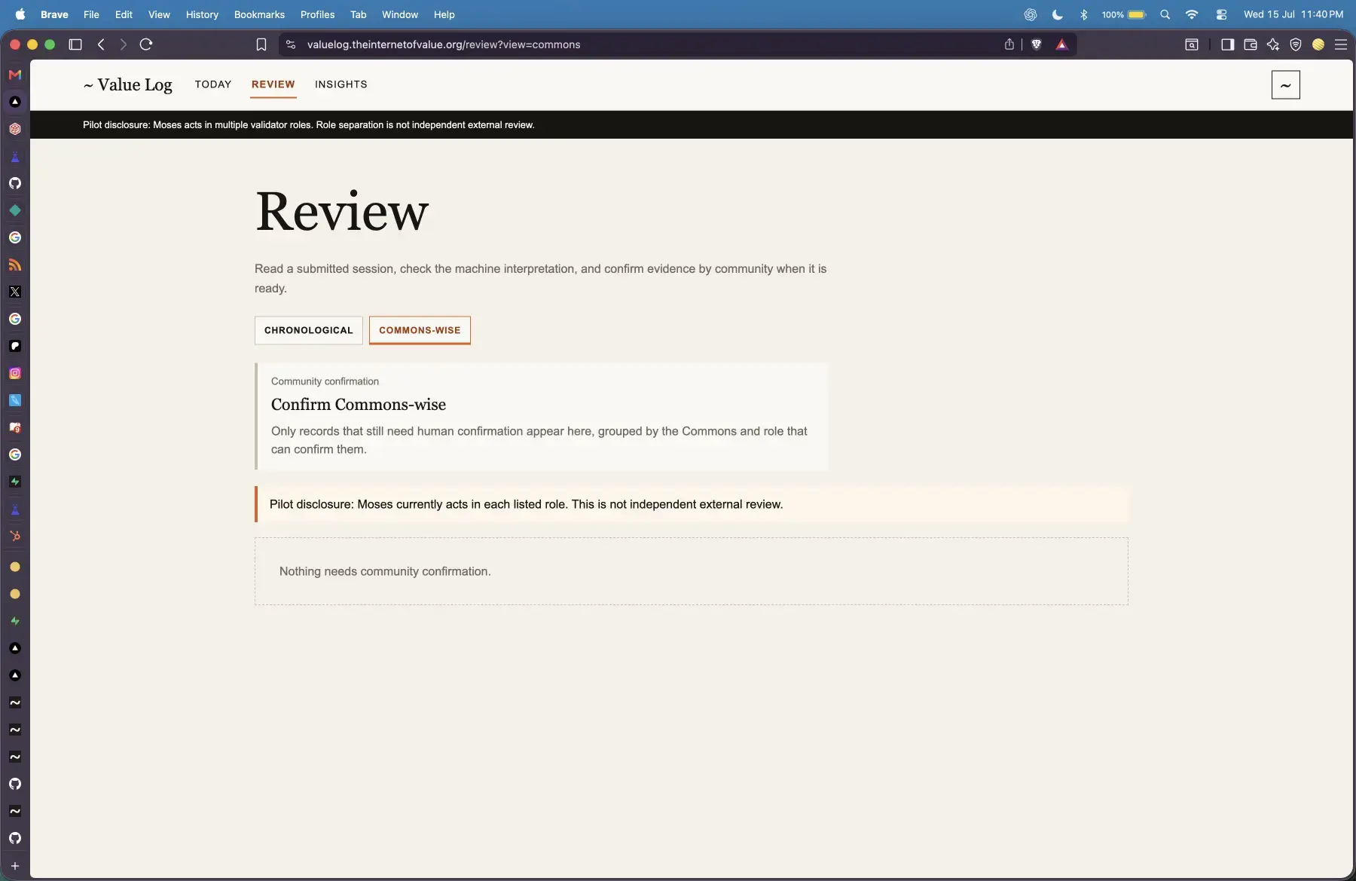
Task: Open Leo AI sparkle icon
Action: pos(1273,44)
